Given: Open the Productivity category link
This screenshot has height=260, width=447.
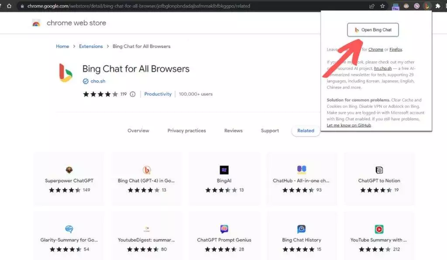Looking at the screenshot, I should (x=158, y=94).
